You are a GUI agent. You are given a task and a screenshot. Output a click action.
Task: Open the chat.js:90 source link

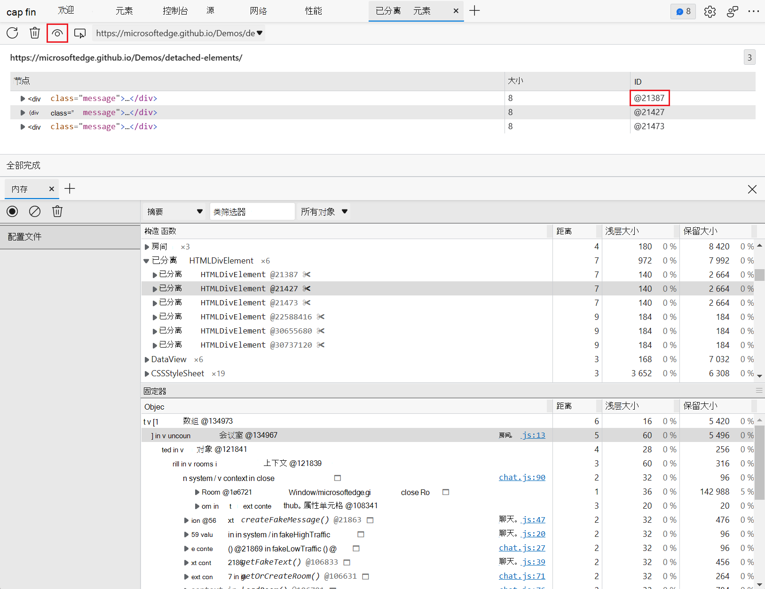(x=522, y=478)
